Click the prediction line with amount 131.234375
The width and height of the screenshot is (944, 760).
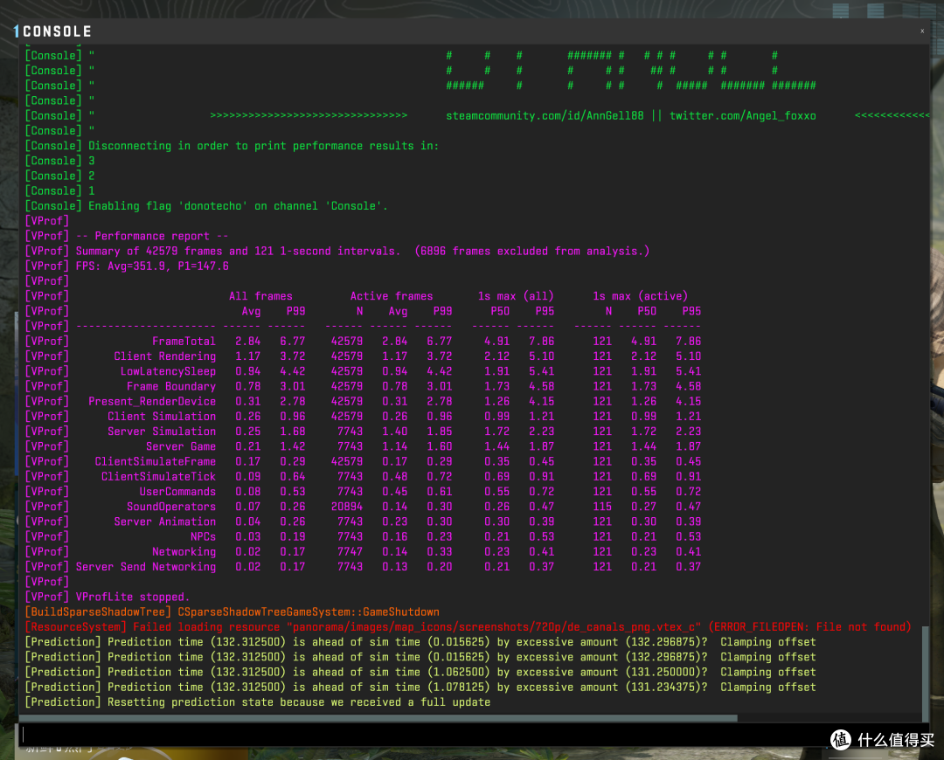pyautogui.click(x=420, y=687)
